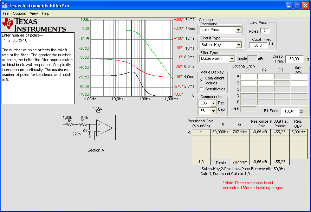The height and width of the screenshot is (212, 311).
Task: Click the Cursor Freq. input field
Action: [294, 59]
